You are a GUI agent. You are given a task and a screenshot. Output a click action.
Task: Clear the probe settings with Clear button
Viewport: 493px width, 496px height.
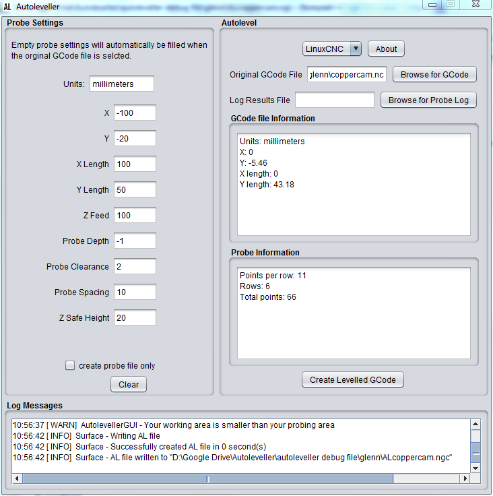pos(128,384)
